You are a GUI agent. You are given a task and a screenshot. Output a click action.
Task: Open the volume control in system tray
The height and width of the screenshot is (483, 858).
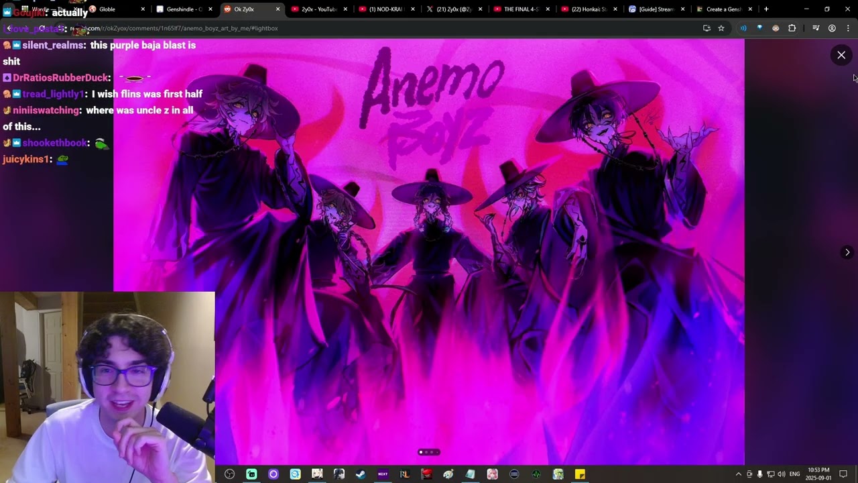(781, 474)
